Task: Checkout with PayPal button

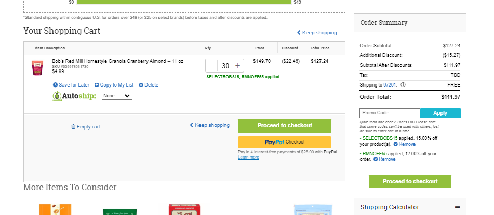Action: pyautogui.click(x=285, y=142)
